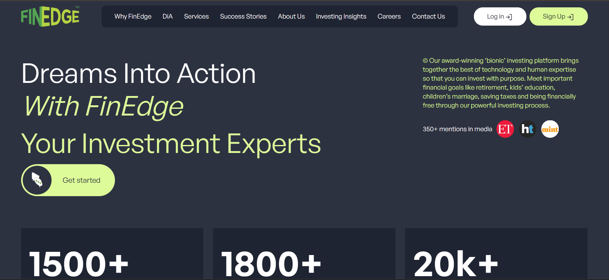Open the About Us page
The height and width of the screenshot is (280, 609).
point(291,16)
